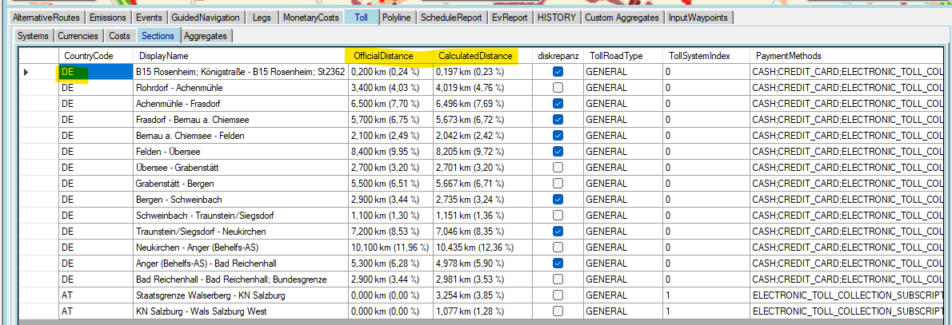Open the Currencies sub-tab

click(x=78, y=36)
